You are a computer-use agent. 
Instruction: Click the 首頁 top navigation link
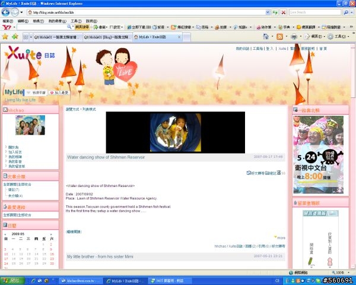click(323, 49)
